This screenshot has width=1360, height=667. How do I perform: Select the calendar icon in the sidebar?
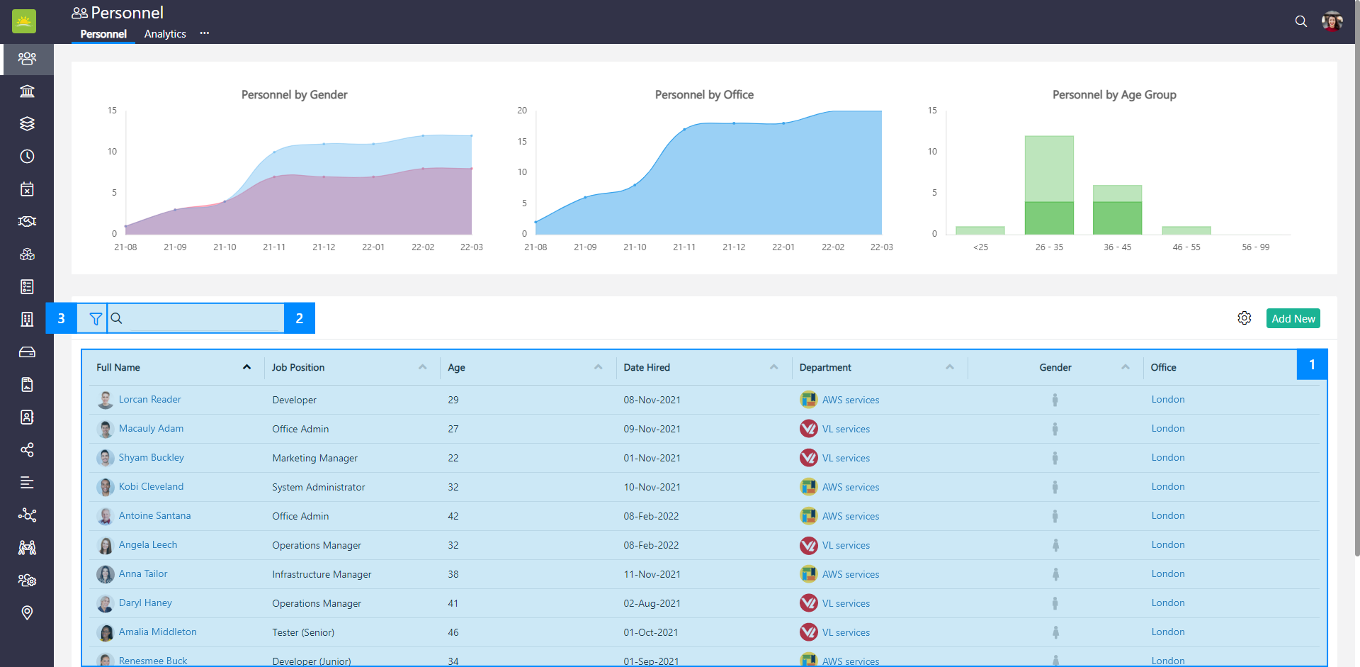coord(27,189)
